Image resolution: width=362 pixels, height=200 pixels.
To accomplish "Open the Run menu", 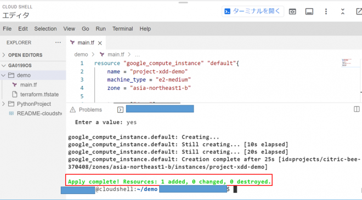I will coord(101,28).
